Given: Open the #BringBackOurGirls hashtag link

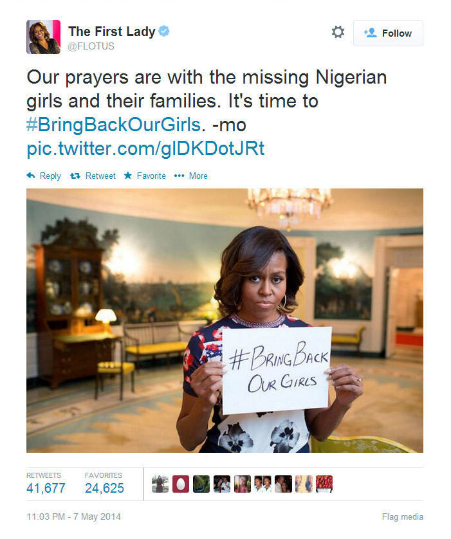Looking at the screenshot, I should [x=113, y=124].
